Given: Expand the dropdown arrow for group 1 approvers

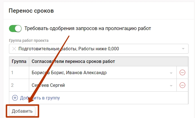Looking at the screenshot, I should tap(171, 73).
